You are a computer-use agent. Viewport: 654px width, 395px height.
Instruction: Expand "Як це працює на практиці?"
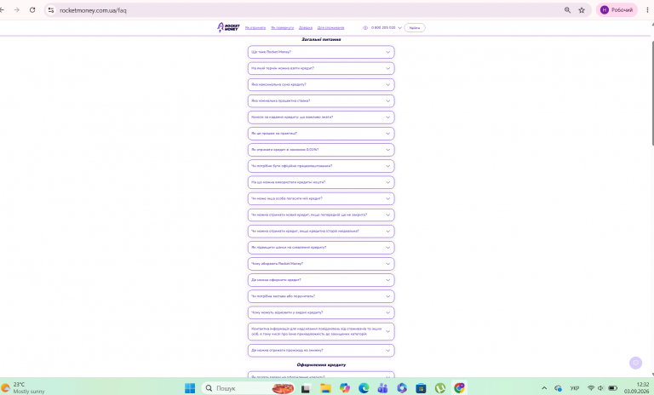click(x=321, y=134)
